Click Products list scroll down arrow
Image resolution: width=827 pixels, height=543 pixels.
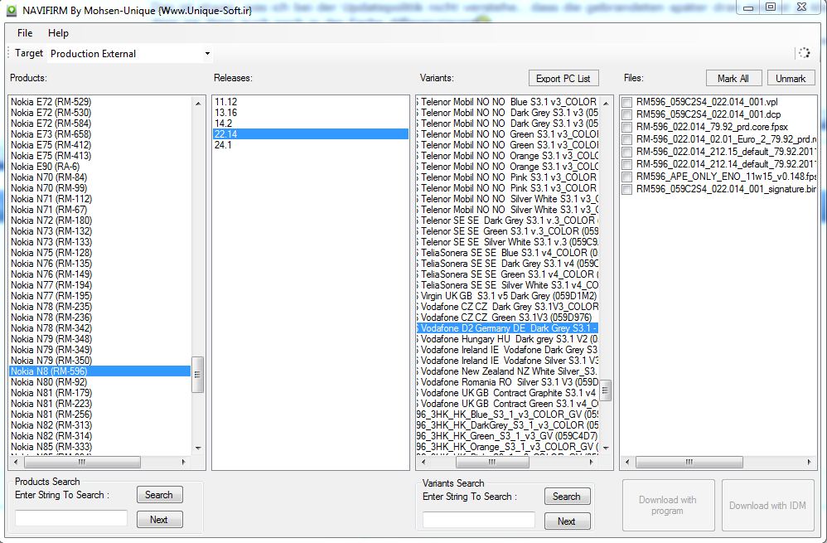click(198, 448)
